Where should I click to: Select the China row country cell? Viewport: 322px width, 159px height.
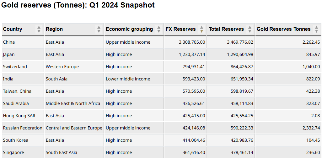pyautogui.click(x=9, y=42)
